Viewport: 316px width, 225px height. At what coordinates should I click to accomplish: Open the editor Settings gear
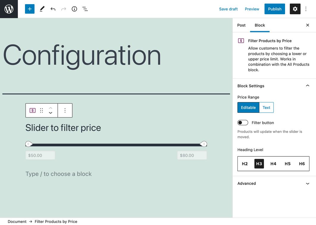[x=295, y=9]
